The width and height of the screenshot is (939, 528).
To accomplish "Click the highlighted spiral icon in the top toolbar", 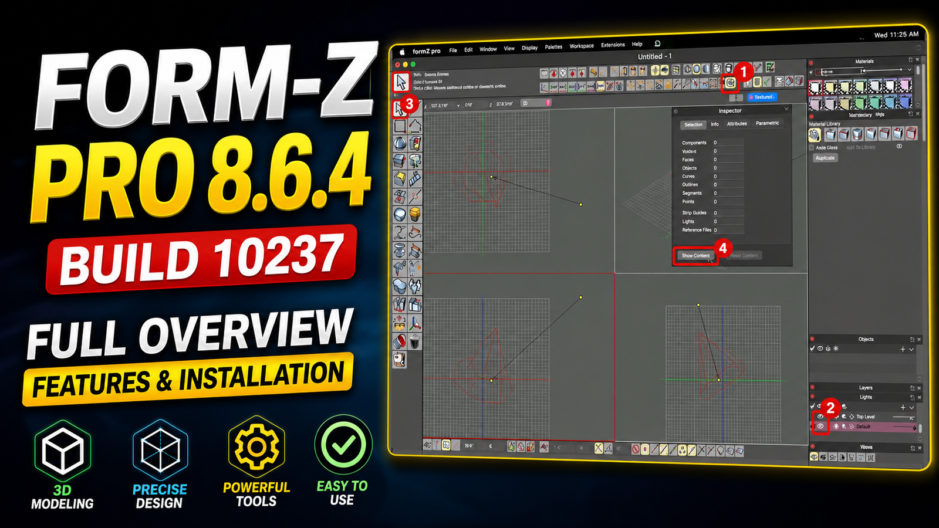I will (730, 83).
